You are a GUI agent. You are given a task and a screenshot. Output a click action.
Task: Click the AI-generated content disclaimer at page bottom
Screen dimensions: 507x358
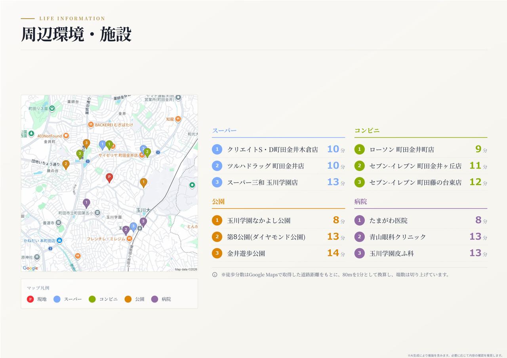(x=455, y=356)
